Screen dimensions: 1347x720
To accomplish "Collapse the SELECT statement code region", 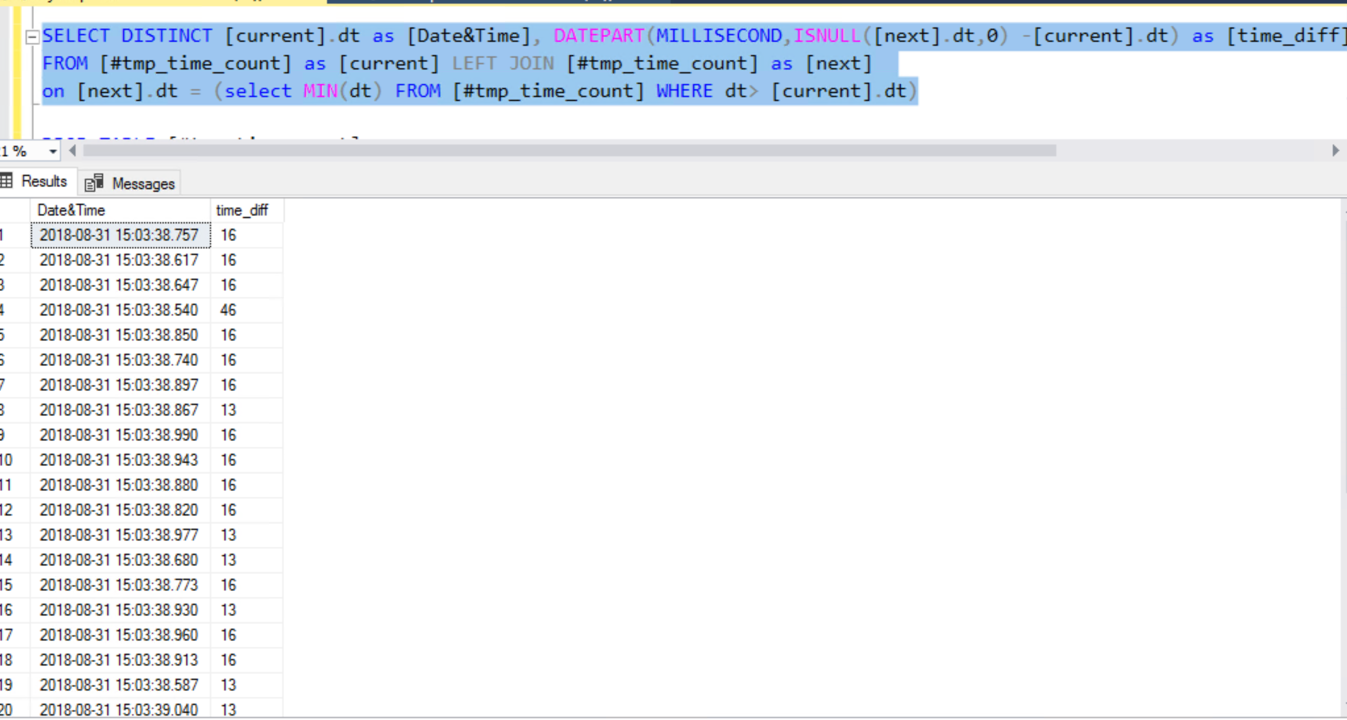I will click(x=33, y=36).
